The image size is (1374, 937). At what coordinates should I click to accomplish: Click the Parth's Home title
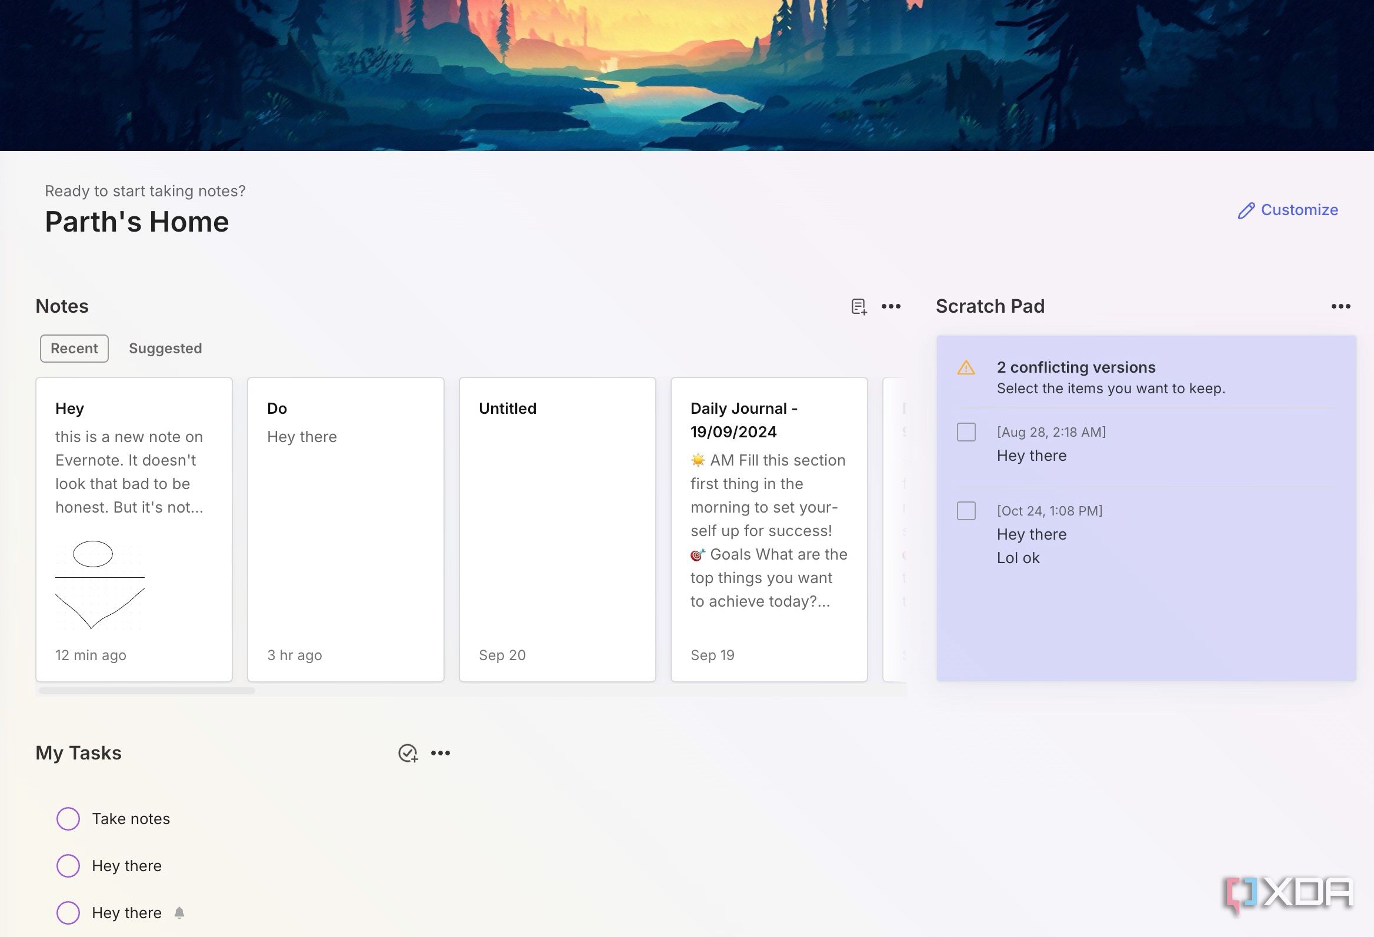pyautogui.click(x=136, y=222)
